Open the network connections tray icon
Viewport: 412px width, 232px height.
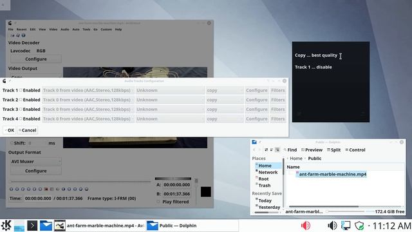coord(346,226)
